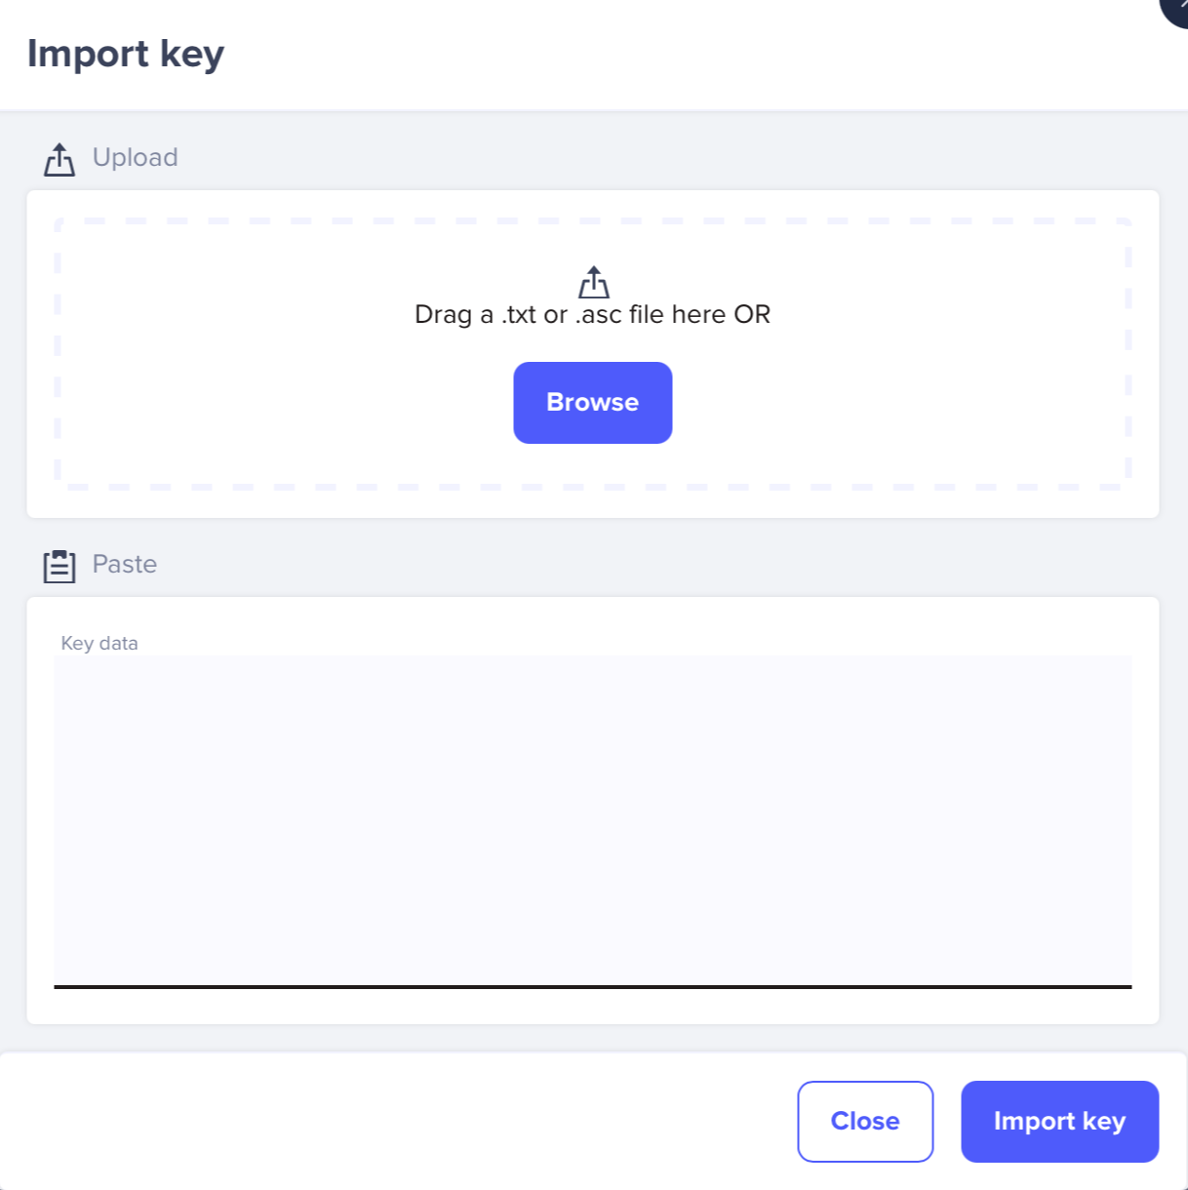Click the white Paste card padding below textarea
This screenshot has height=1190, width=1188.
(593, 1007)
